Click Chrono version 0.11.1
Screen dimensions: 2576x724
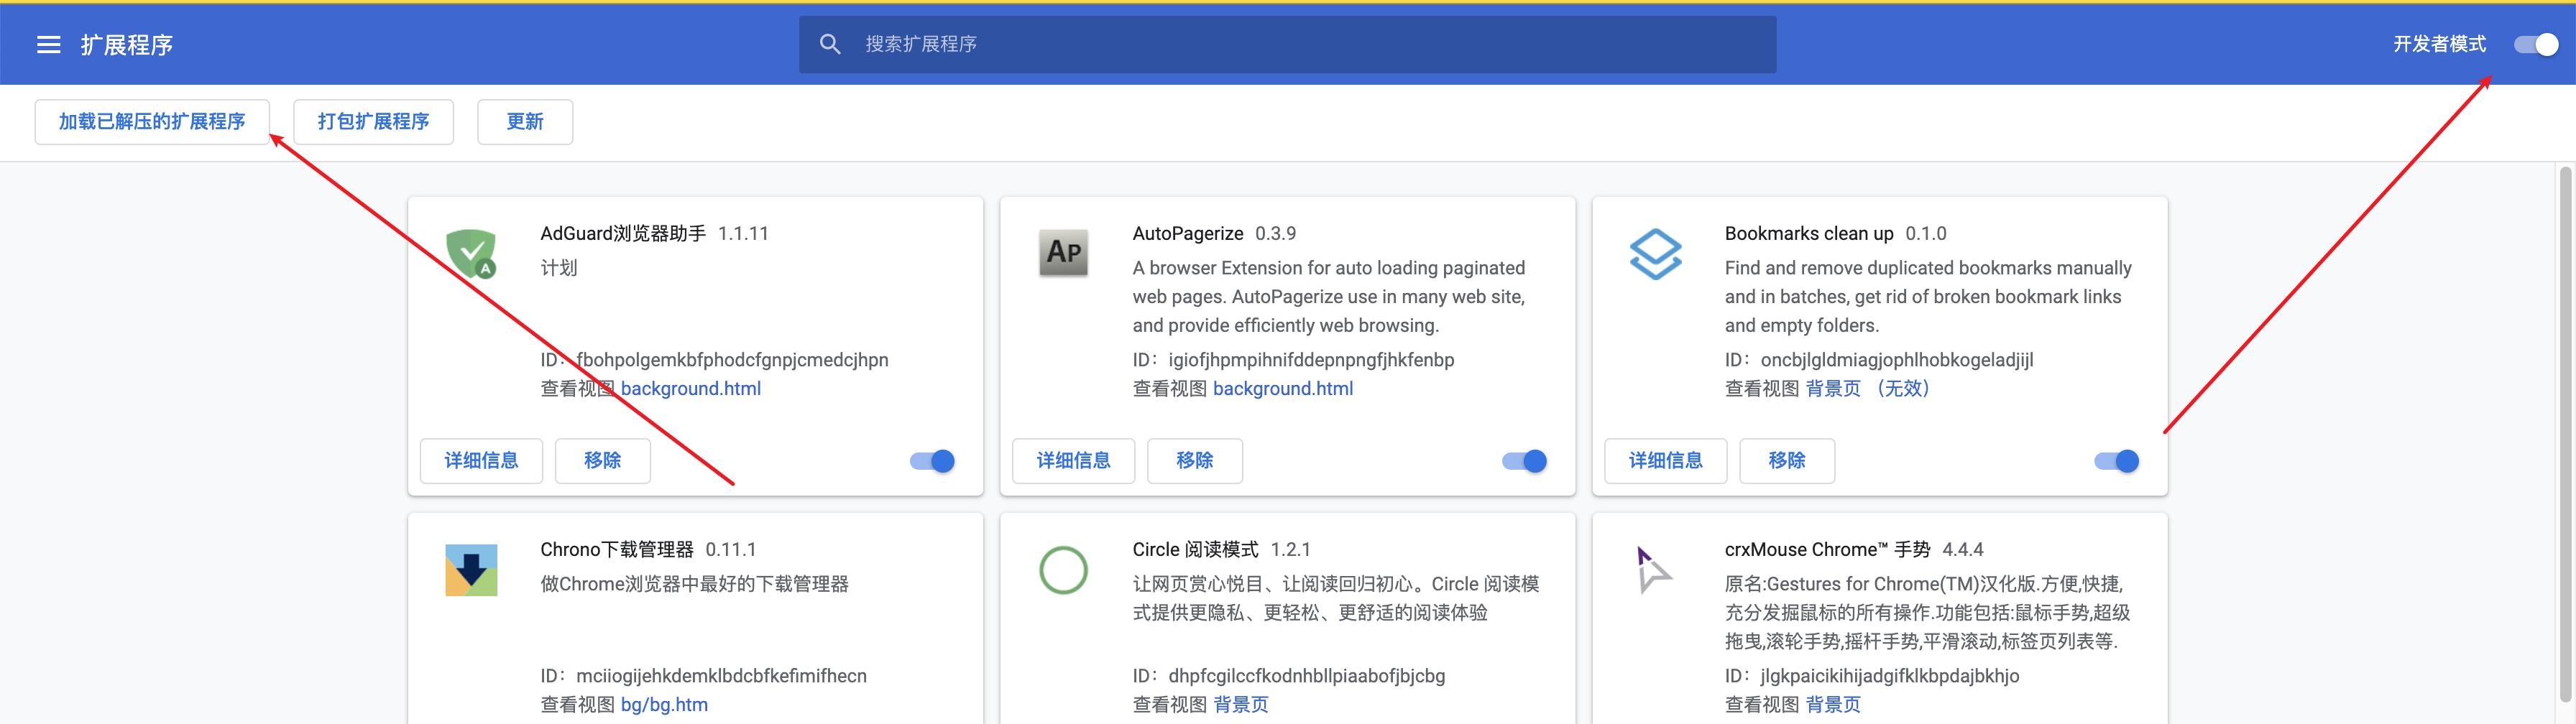(x=731, y=550)
